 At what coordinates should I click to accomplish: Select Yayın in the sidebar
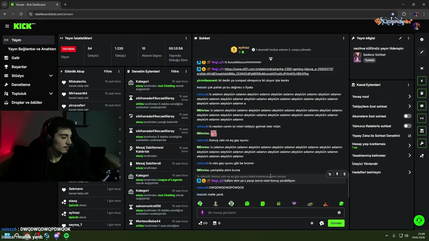pos(28,40)
